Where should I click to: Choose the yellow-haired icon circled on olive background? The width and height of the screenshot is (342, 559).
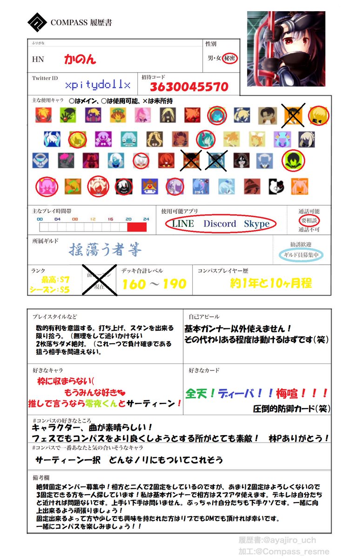coord(77,139)
